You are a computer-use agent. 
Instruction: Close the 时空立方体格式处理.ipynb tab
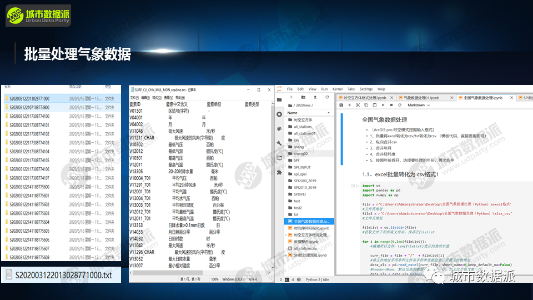click(391, 98)
